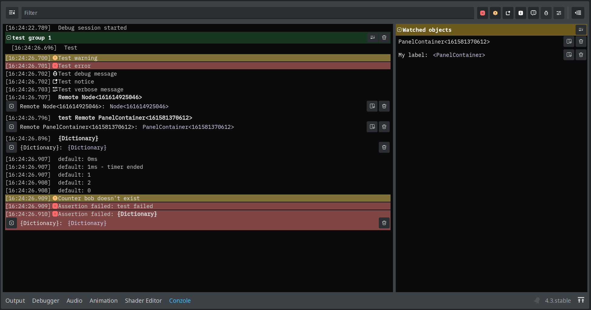Toggle error messages filter in toolbar
Image resolution: width=591 pixels, height=310 pixels.
(483, 13)
